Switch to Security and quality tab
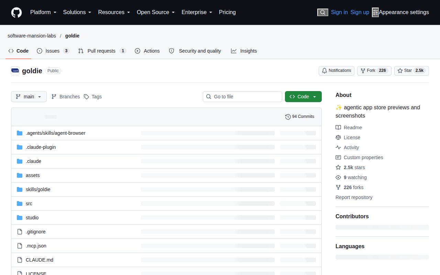440x275 pixels. point(195,51)
